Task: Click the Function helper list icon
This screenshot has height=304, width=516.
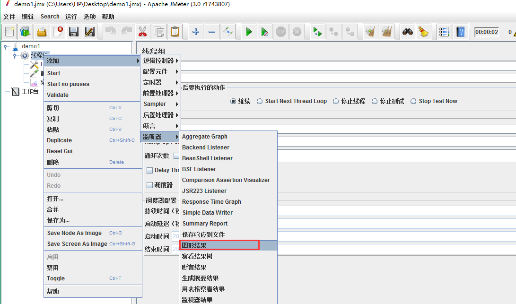Action: [x=444, y=32]
